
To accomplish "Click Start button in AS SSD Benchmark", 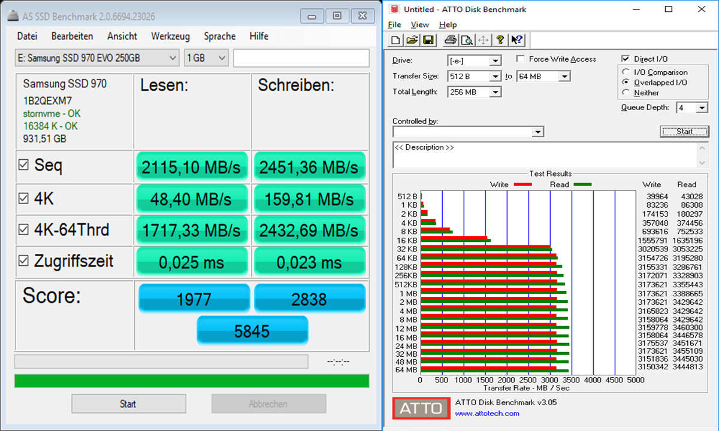I will [128, 403].
